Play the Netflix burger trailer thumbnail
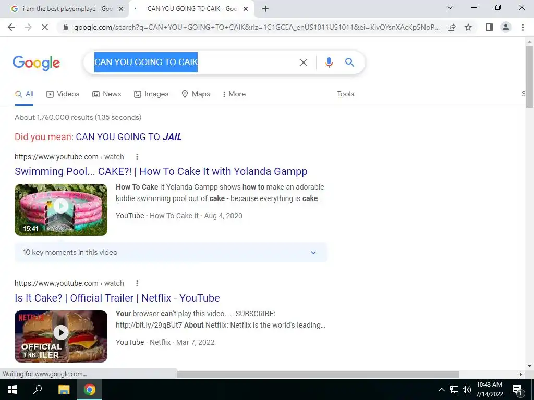This screenshot has width=534, height=400. [x=61, y=336]
